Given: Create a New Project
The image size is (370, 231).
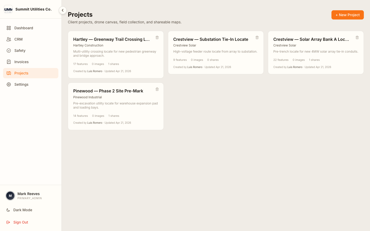Looking at the screenshot, I should [347, 15].
